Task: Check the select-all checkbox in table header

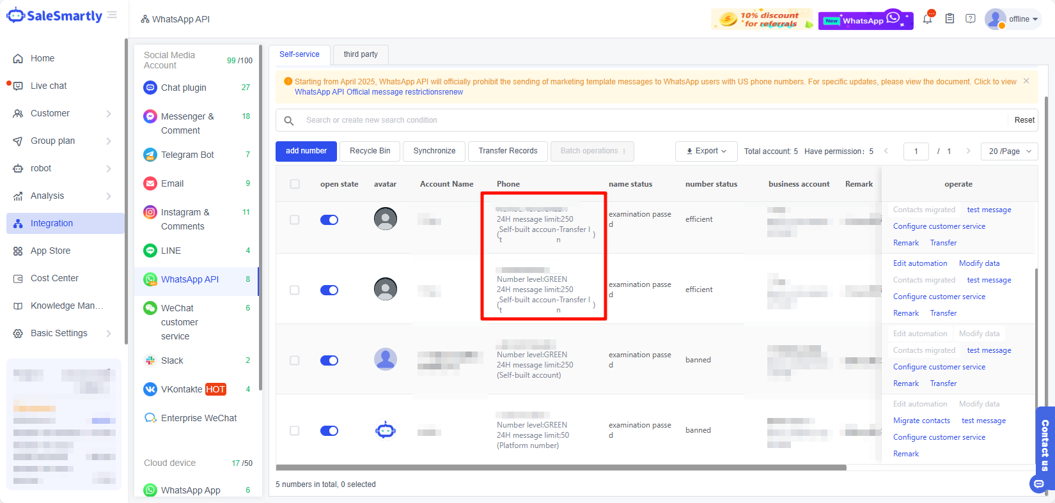Action: pos(295,184)
